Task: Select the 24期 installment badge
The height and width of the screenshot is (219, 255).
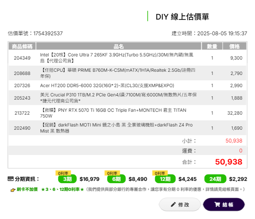Action: coord(215,179)
